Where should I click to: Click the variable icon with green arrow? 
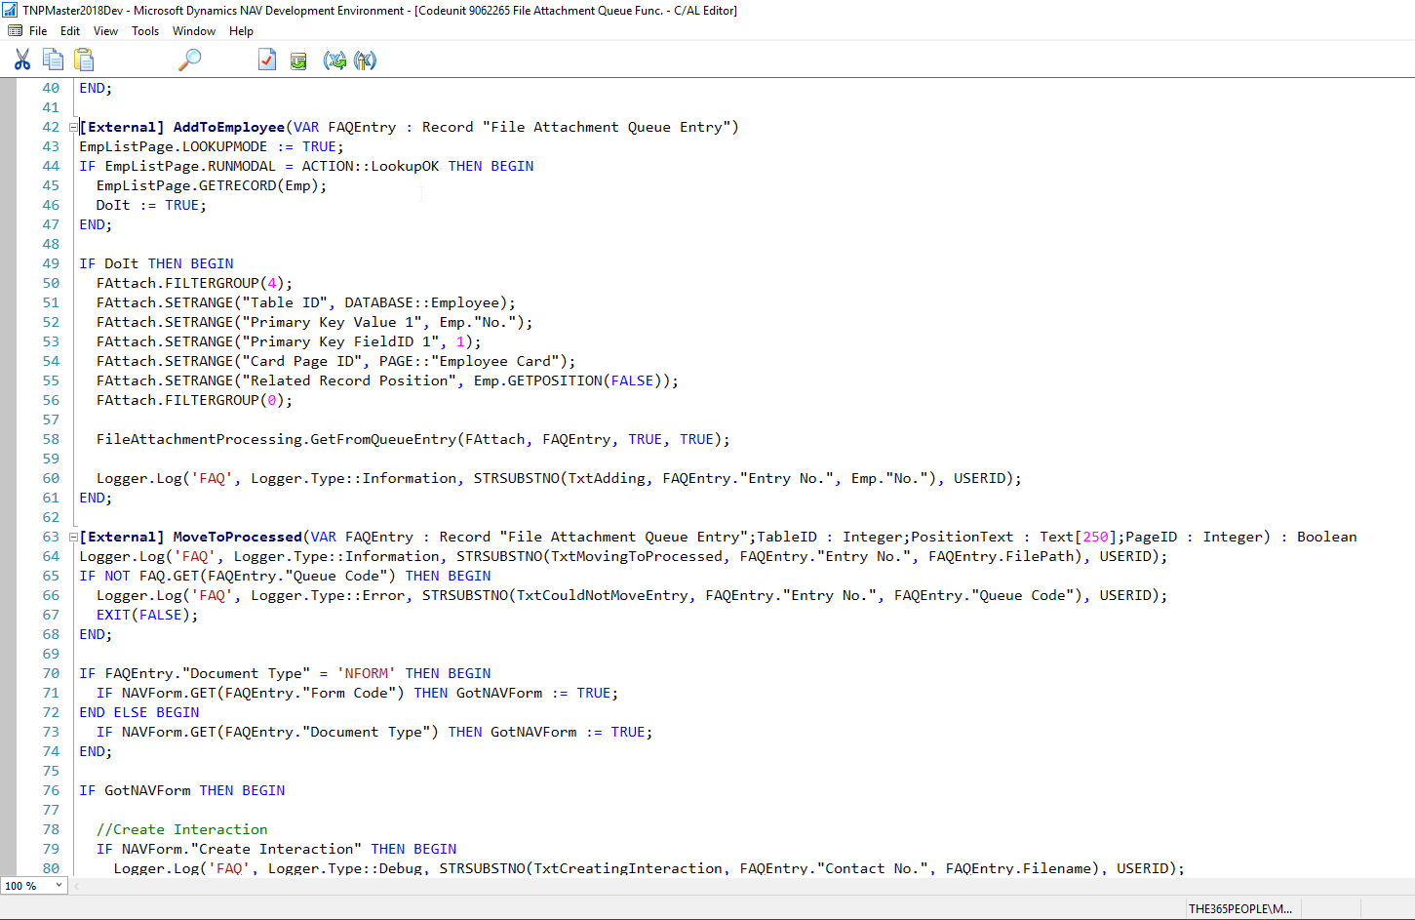click(334, 60)
